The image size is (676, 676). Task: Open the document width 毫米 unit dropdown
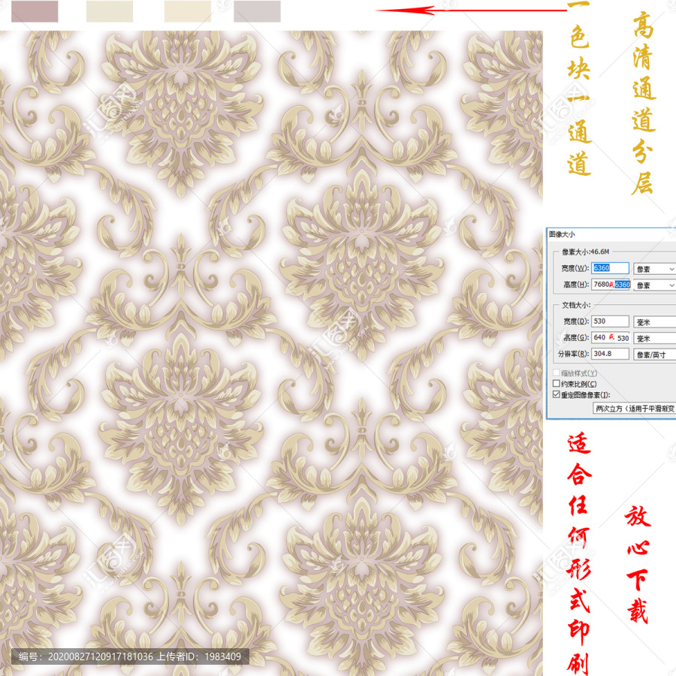654,322
